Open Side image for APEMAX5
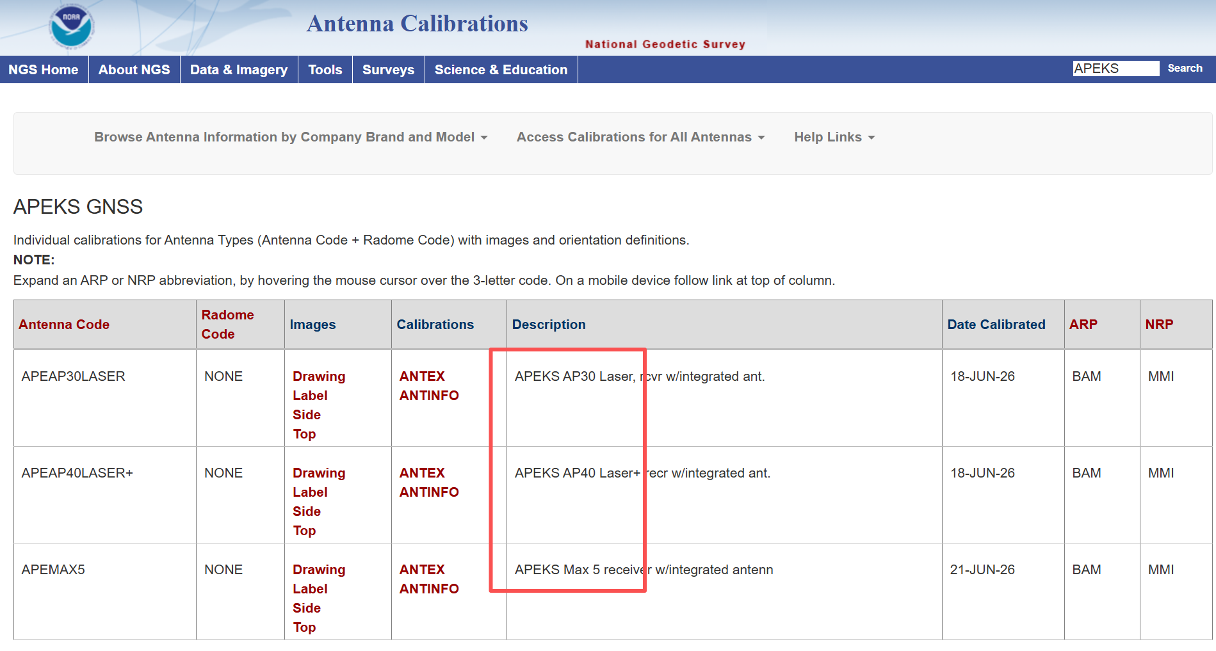This screenshot has height=651, width=1216. (x=307, y=608)
